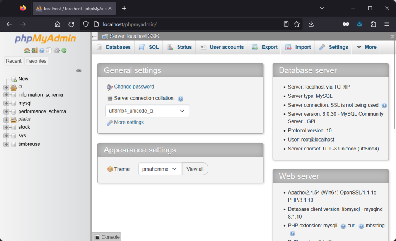Select the timbreuse database in tree

[29, 144]
